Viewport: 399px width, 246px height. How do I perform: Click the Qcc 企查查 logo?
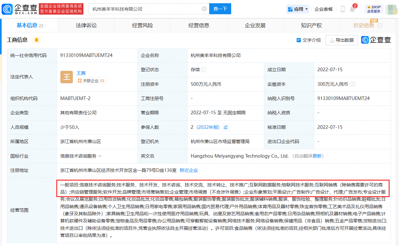(x=19, y=9)
